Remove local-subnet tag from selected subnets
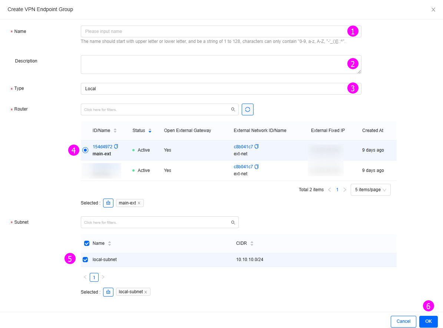The image size is (443, 328). [x=146, y=292]
